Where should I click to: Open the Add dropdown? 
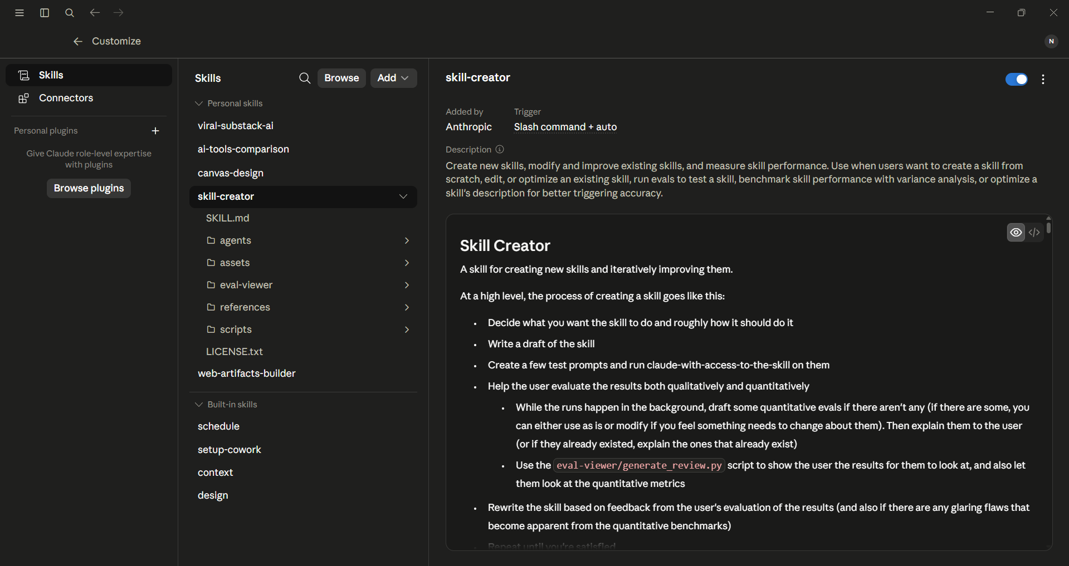(x=393, y=78)
